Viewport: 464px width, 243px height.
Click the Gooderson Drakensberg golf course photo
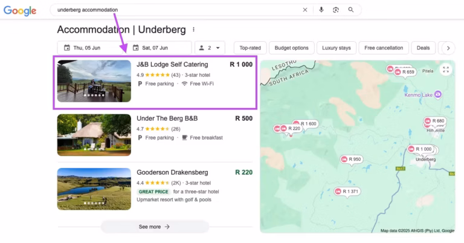point(94,189)
